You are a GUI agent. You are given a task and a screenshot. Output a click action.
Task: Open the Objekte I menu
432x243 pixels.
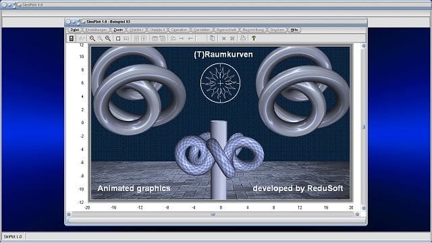click(136, 30)
